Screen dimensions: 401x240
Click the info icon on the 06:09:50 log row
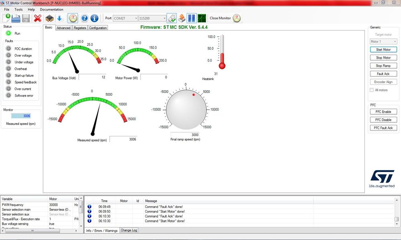point(89,212)
